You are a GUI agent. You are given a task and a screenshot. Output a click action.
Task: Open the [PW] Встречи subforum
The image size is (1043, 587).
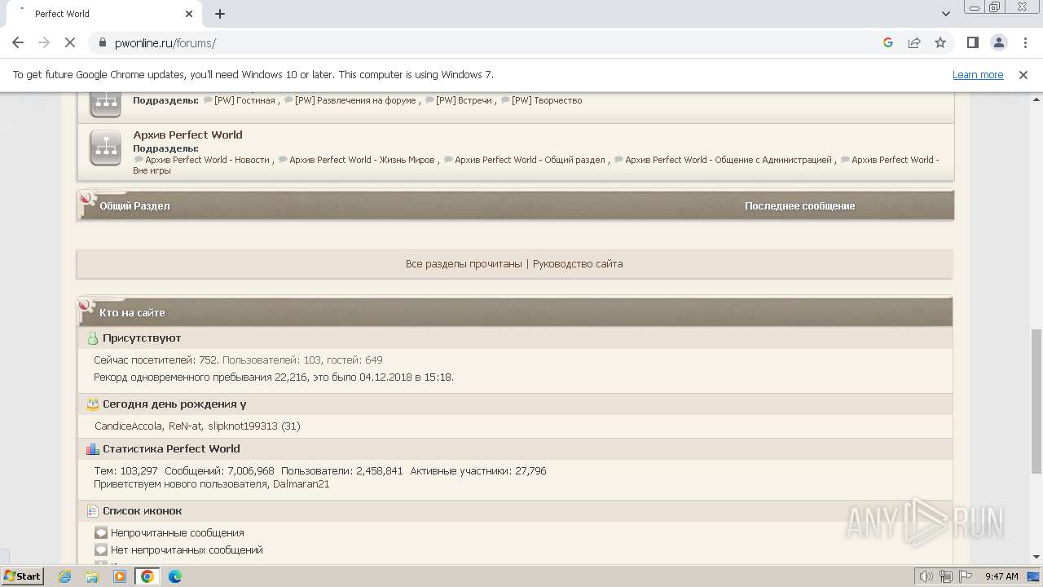click(464, 100)
